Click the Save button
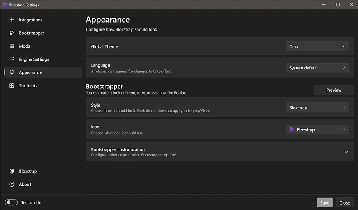358x210 pixels. 325,203
